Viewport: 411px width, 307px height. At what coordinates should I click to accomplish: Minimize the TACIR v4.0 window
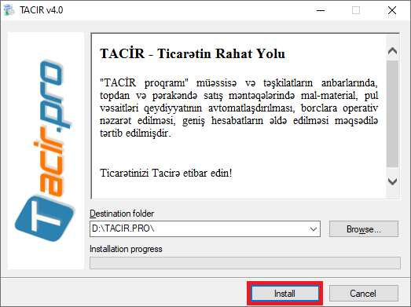tap(321, 10)
